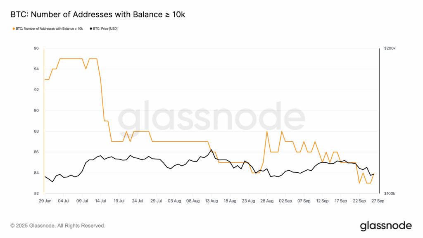This screenshot has height=238, width=423.
Task: Click the '96' left y-axis label
Action: (36, 48)
